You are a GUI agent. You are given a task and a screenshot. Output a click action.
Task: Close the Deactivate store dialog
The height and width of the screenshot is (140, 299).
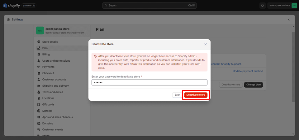click(x=205, y=44)
